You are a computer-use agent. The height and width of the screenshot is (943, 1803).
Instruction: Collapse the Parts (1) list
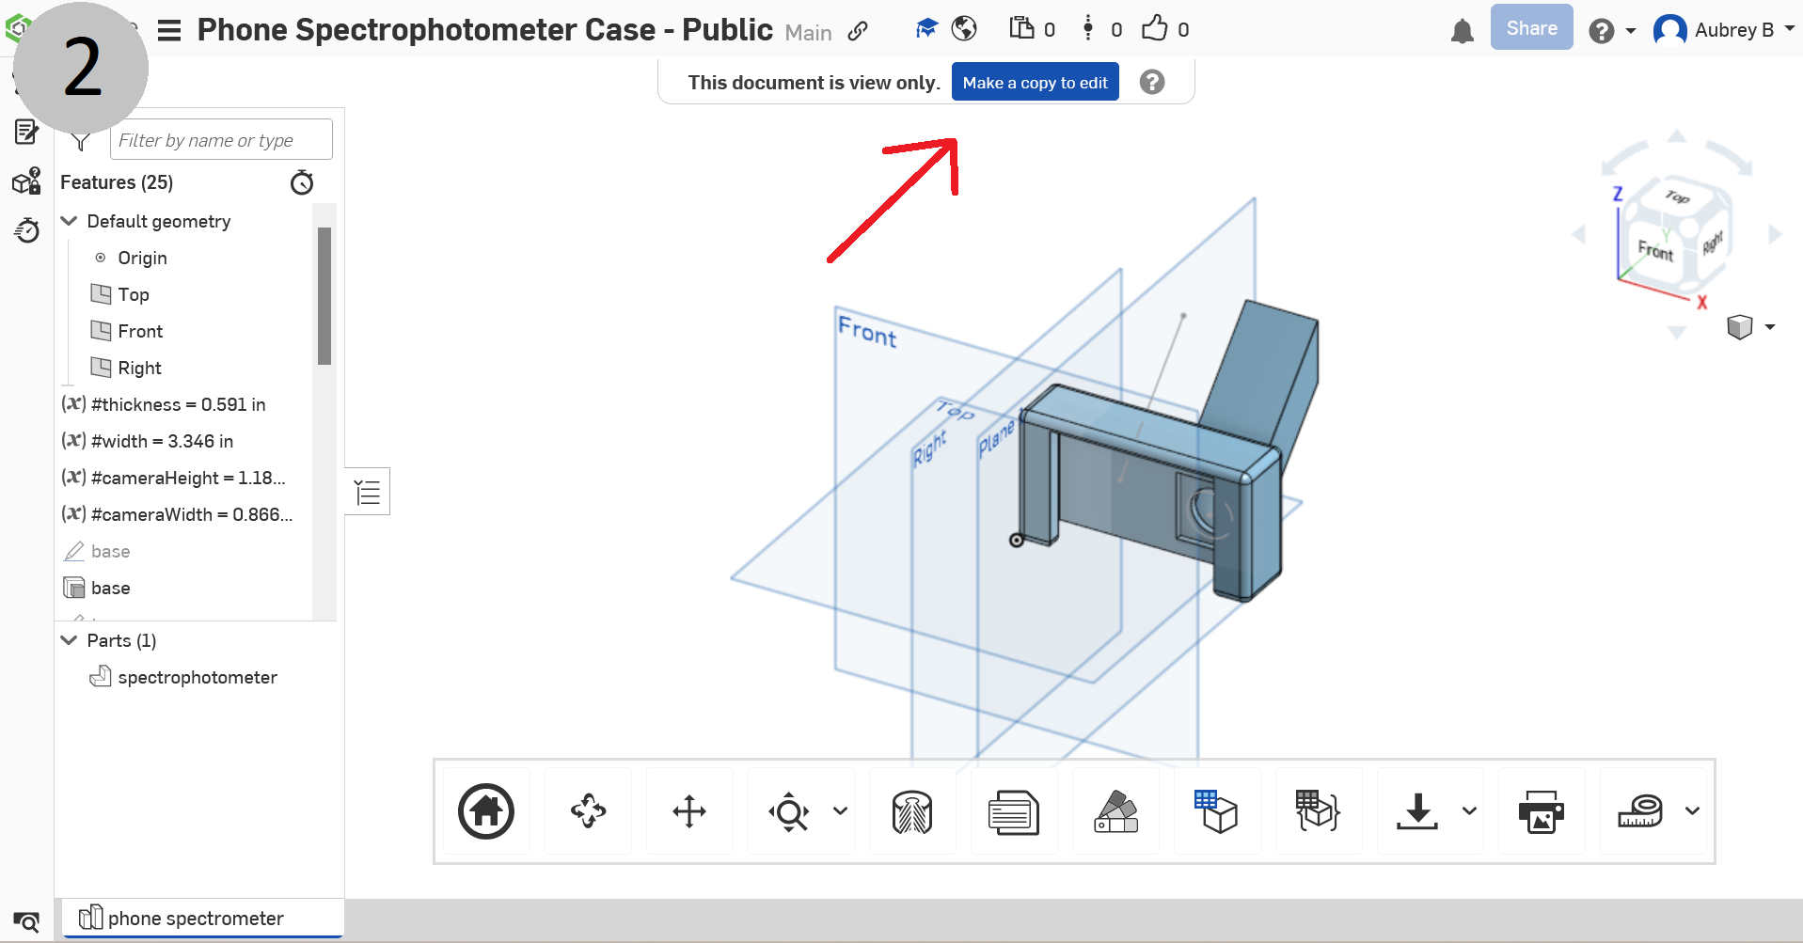[x=69, y=640]
